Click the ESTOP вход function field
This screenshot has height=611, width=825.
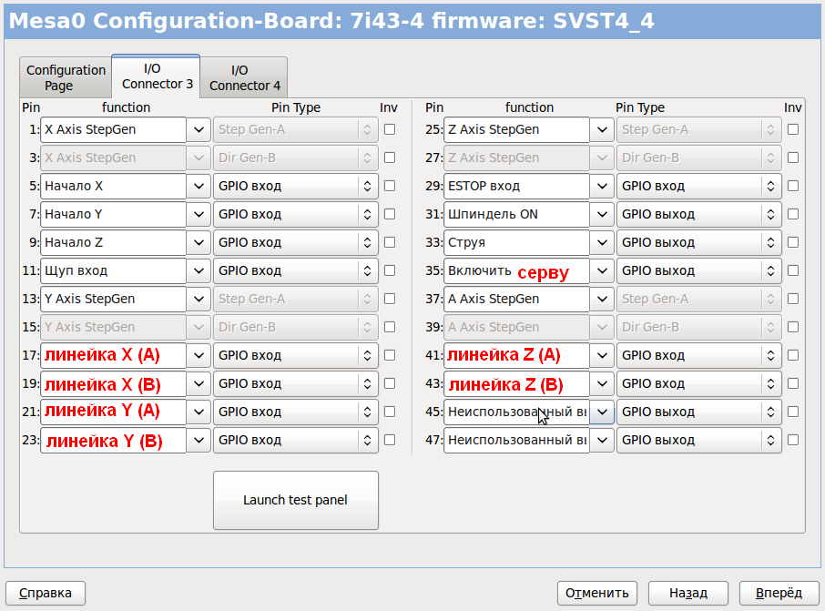pos(516,186)
